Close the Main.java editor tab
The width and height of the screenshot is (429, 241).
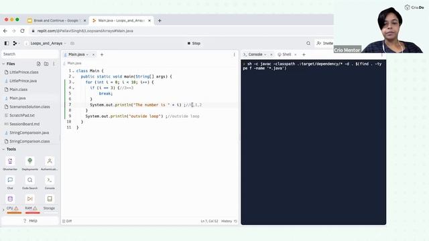pos(93,55)
